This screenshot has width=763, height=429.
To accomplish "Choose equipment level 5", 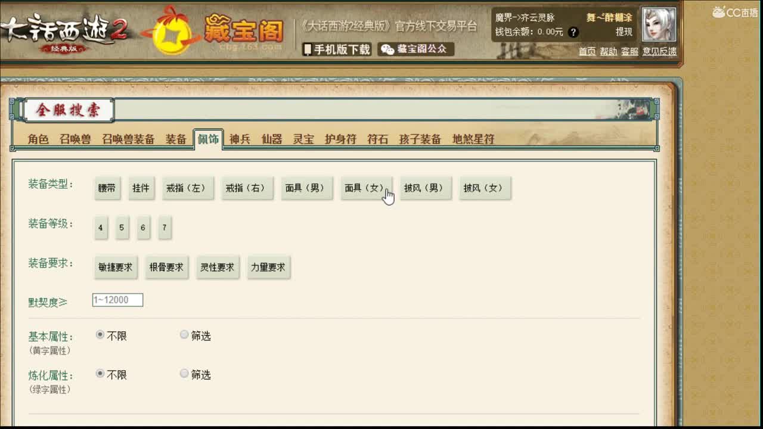I will (122, 228).
